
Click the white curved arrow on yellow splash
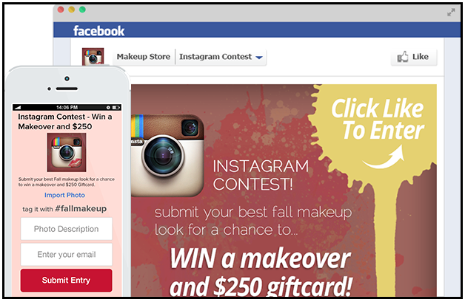(x=384, y=157)
